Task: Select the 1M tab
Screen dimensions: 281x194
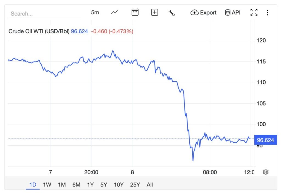Action: [x=62, y=185]
